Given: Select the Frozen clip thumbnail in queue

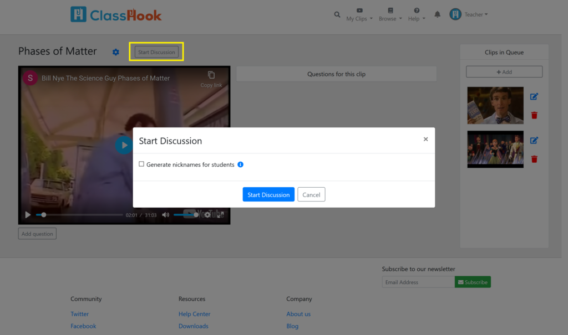Looking at the screenshot, I should tap(495, 149).
